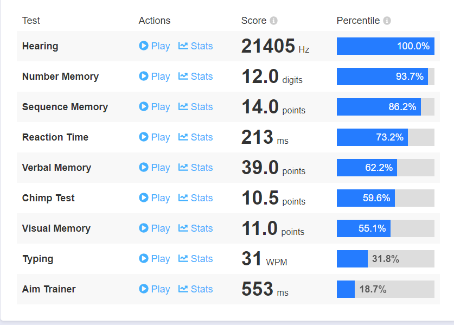Click the Percentile column info icon
454x325 pixels.
coord(387,21)
